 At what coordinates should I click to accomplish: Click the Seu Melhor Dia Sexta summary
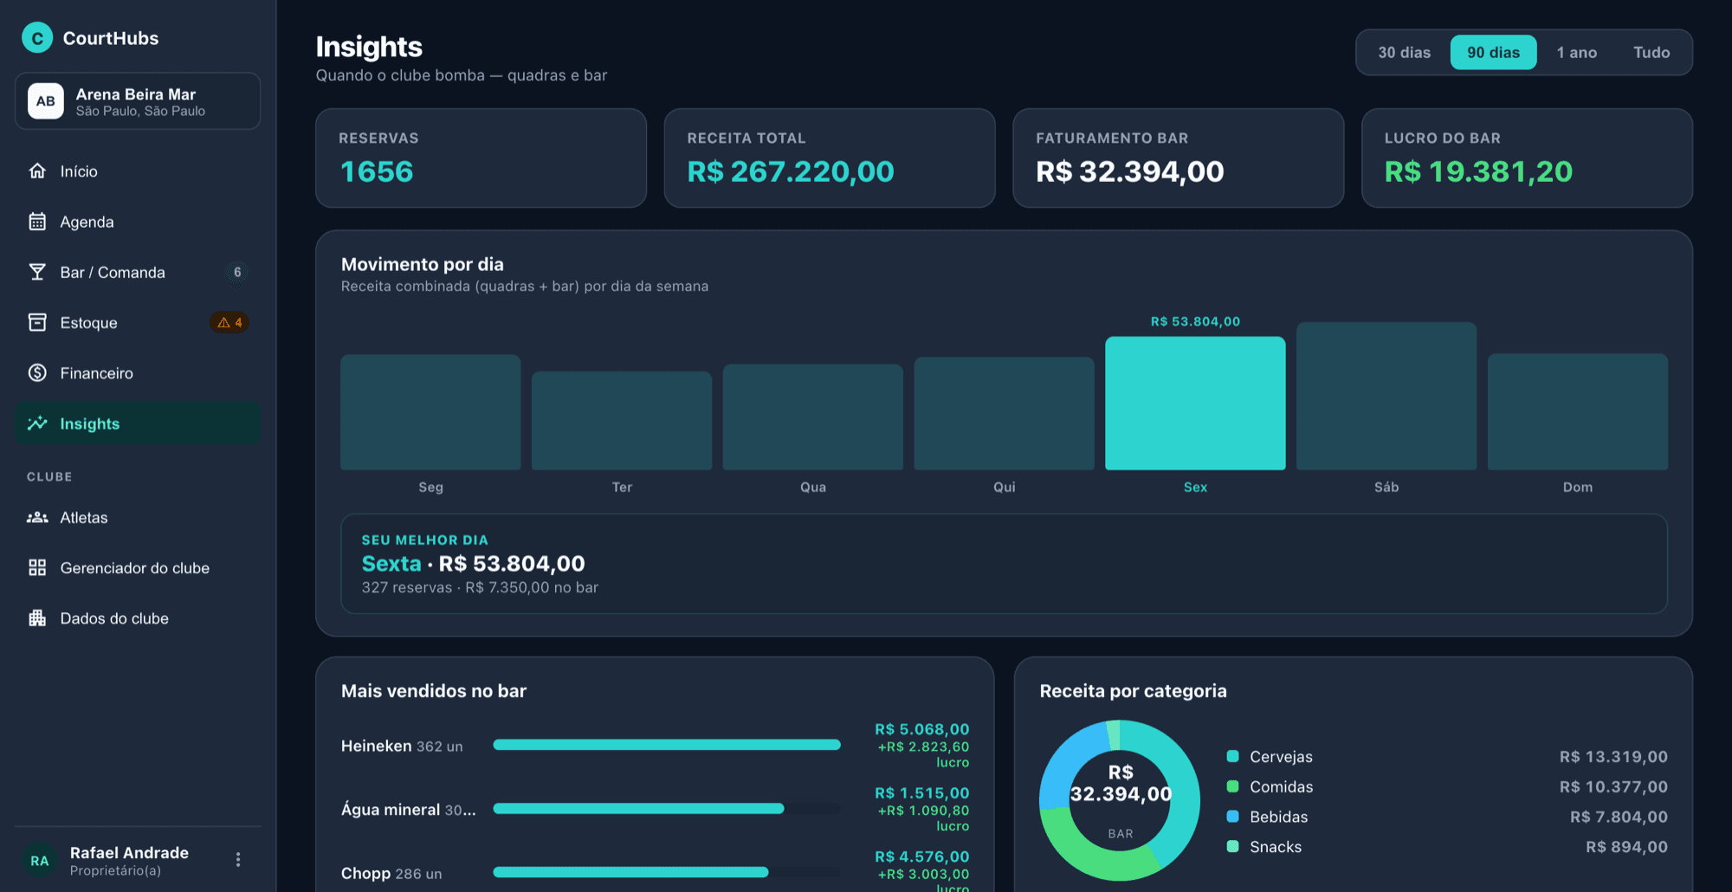click(x=1004, y=564)
